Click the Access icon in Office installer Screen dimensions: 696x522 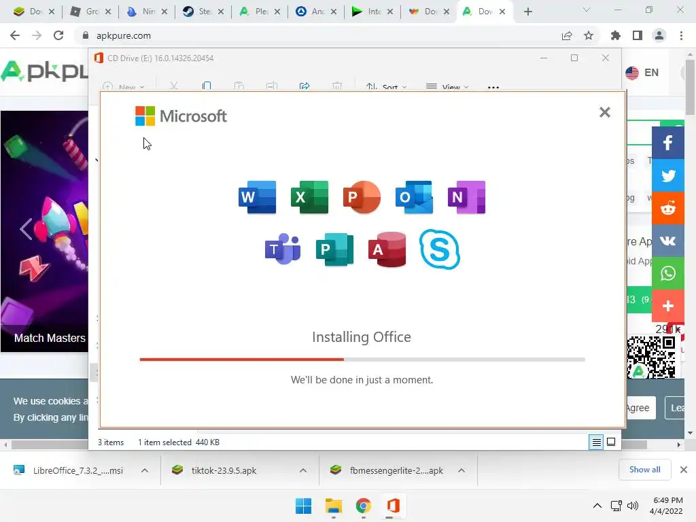coord(387,249)
